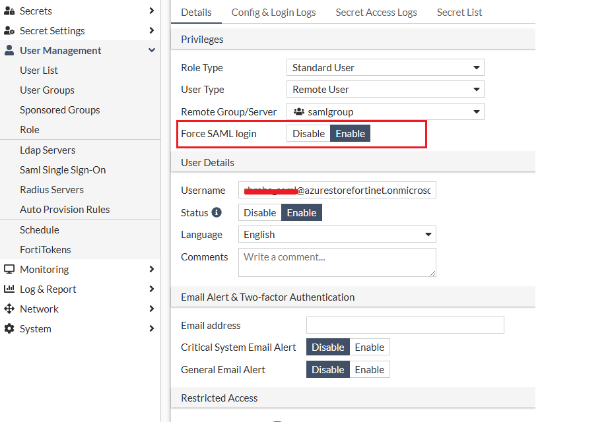Click the Status info icon
610x422 pixels.
click(x=217, y=213)
